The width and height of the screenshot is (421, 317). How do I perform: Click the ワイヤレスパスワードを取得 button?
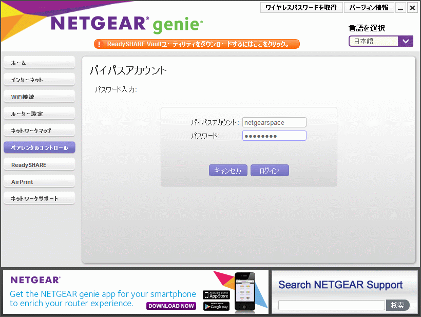[301, 8]
